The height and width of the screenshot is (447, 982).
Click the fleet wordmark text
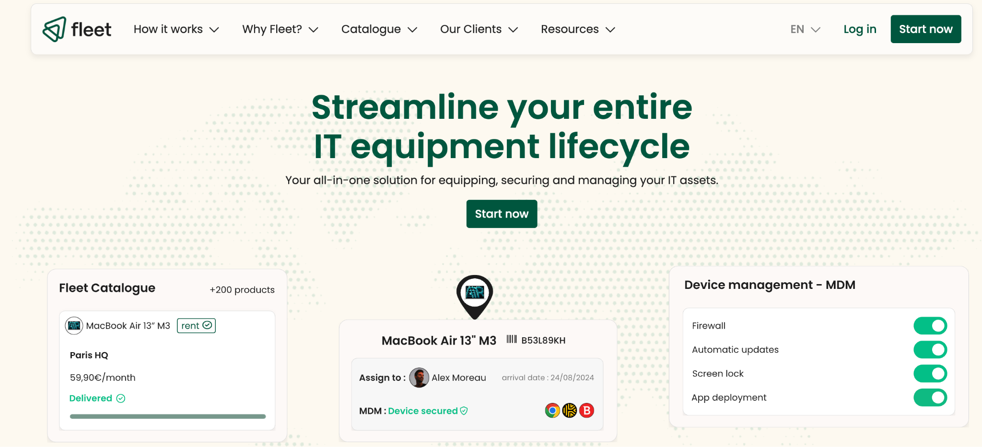(91, 30)
